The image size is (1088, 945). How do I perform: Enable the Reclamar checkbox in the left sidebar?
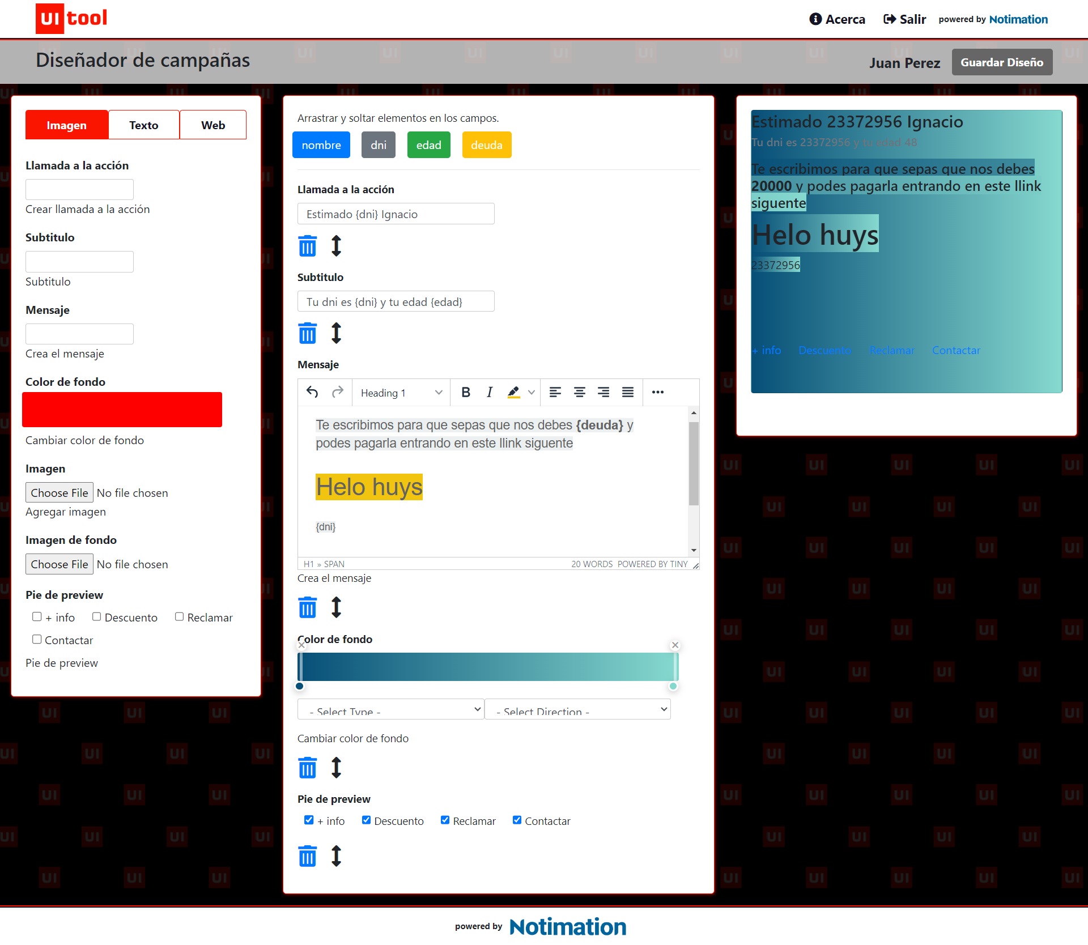click(179, 616)
